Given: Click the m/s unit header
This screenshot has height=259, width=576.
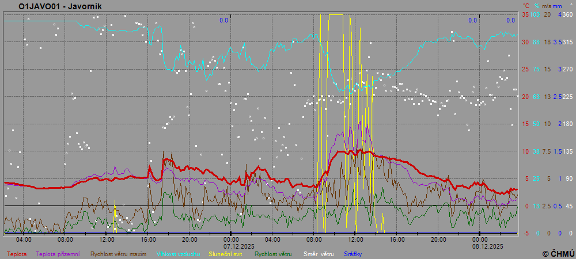Looking at the screenshot, I should coord(547,6).
